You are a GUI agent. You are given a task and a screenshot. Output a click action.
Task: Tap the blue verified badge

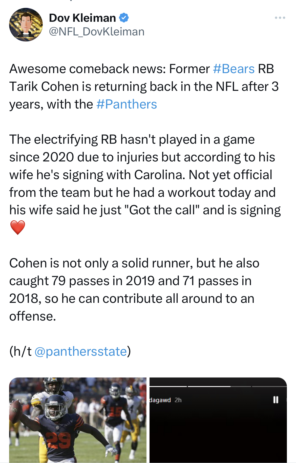click(x=124, y=18)
